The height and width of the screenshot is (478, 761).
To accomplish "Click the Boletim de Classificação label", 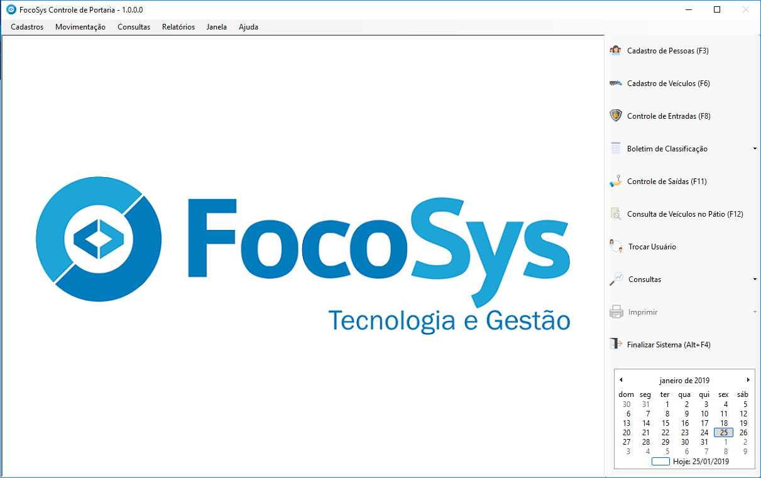I will (x=667, y=149).
